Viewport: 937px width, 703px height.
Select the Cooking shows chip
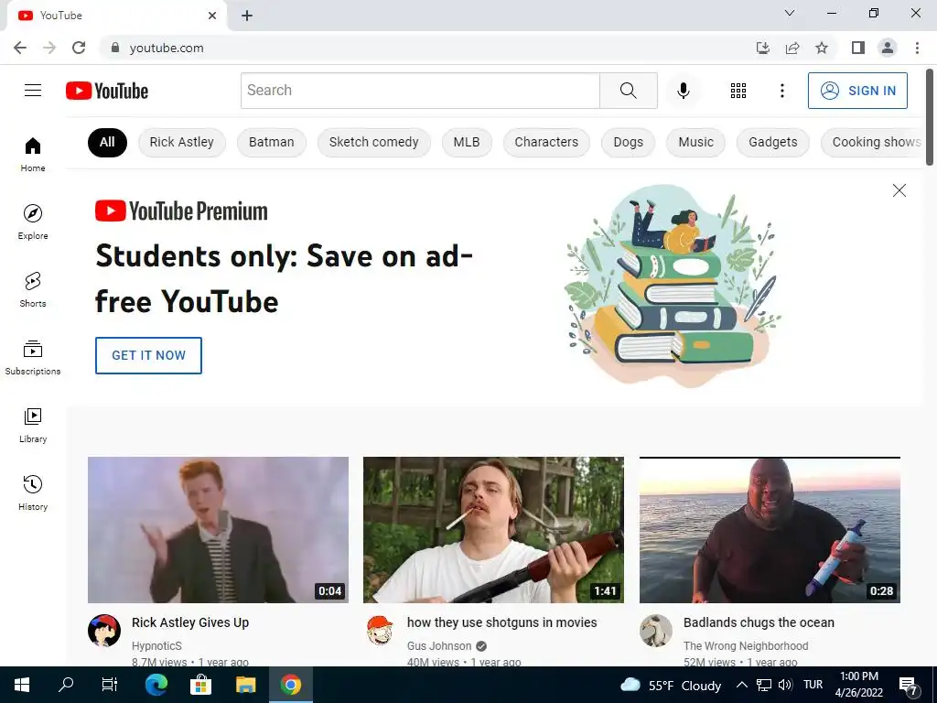click(873, 142)
